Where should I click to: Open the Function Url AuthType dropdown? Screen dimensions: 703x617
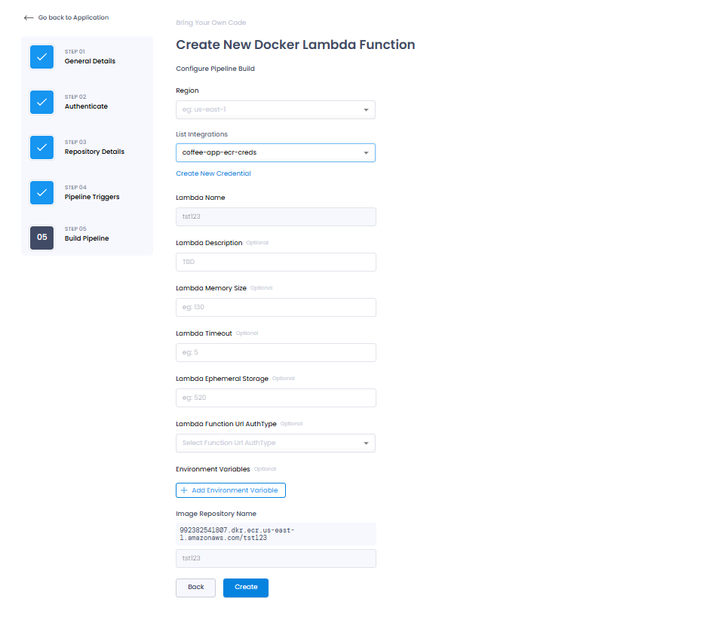point(275,443)
